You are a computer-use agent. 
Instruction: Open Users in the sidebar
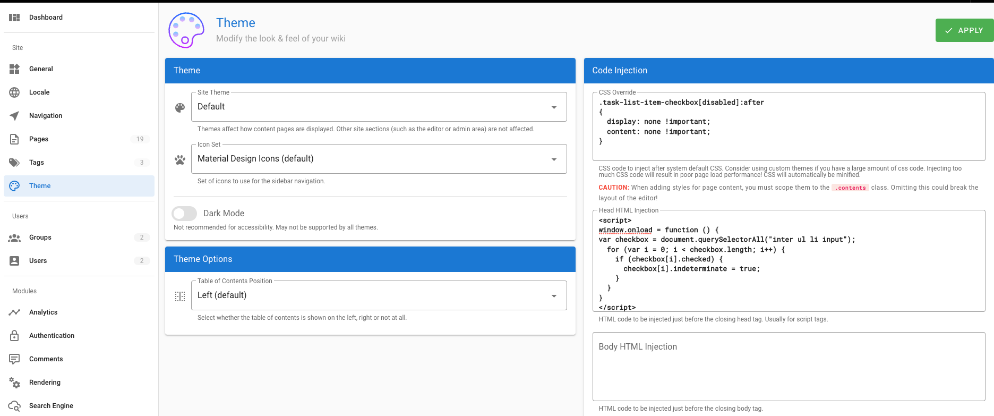[38, 261]
